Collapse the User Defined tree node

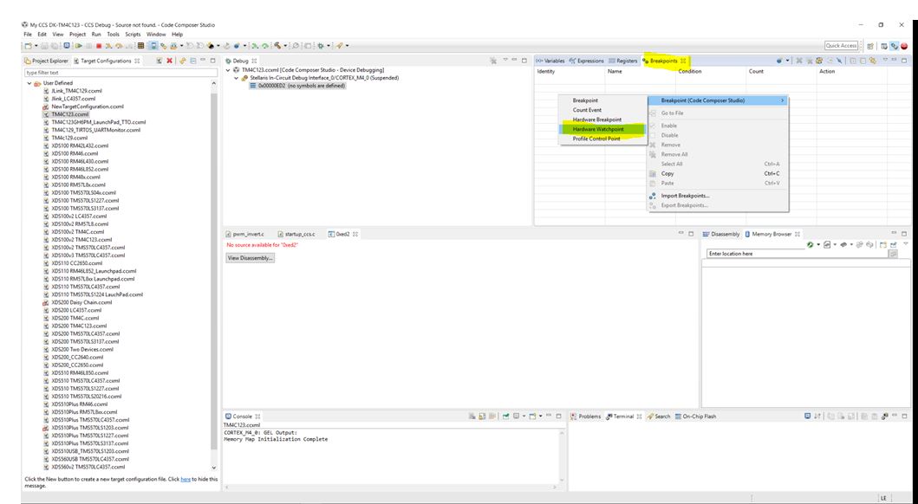[29, 84]
